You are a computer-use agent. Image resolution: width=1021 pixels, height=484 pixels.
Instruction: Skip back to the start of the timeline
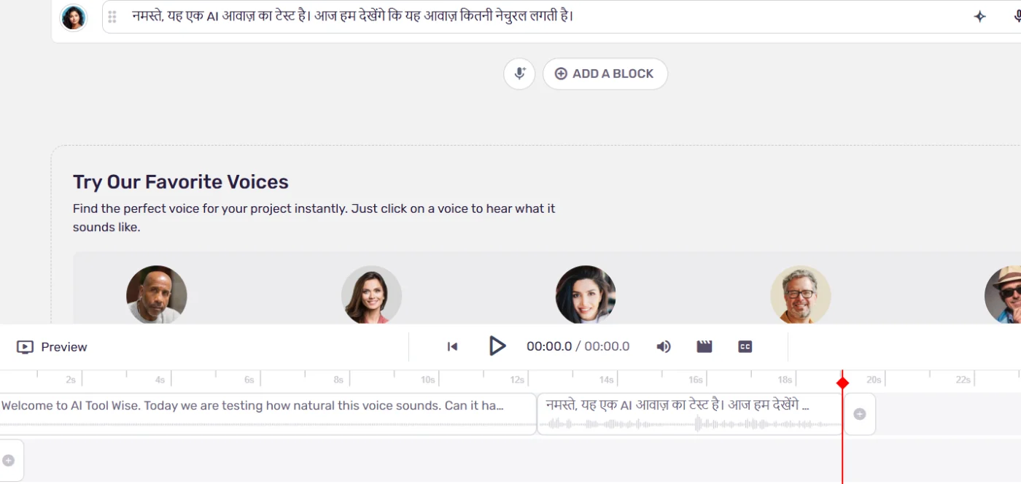452,347
